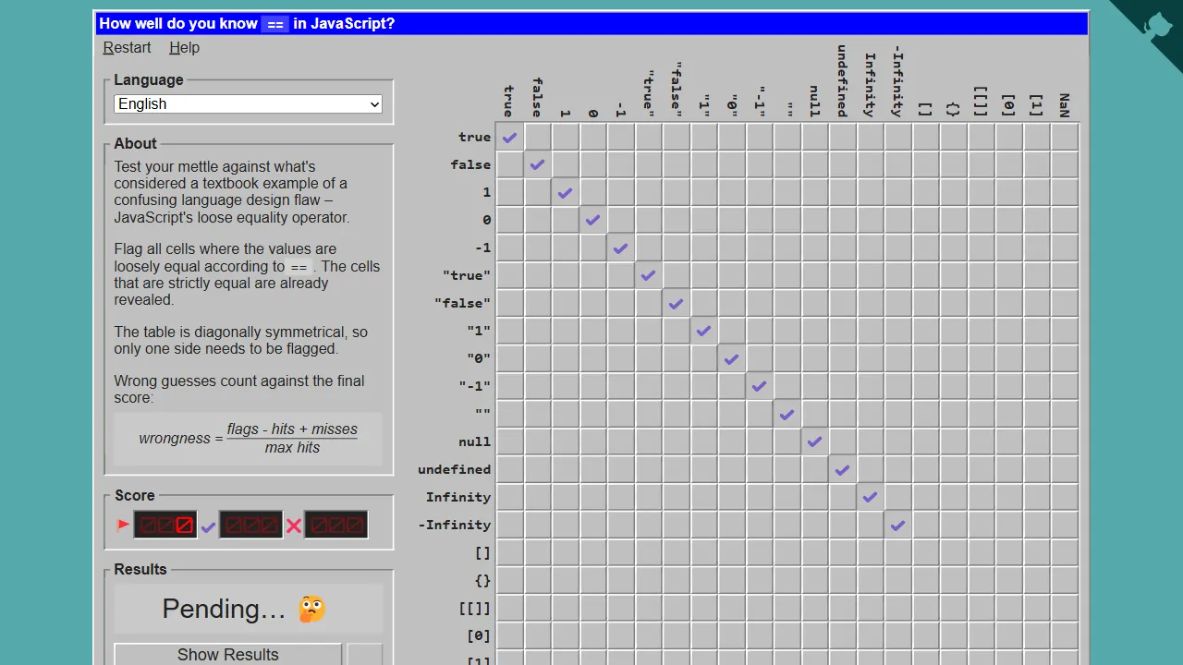Click the row header "undefined"
1183x665 pixels.
pyautogui.click(x=455, y=469)
